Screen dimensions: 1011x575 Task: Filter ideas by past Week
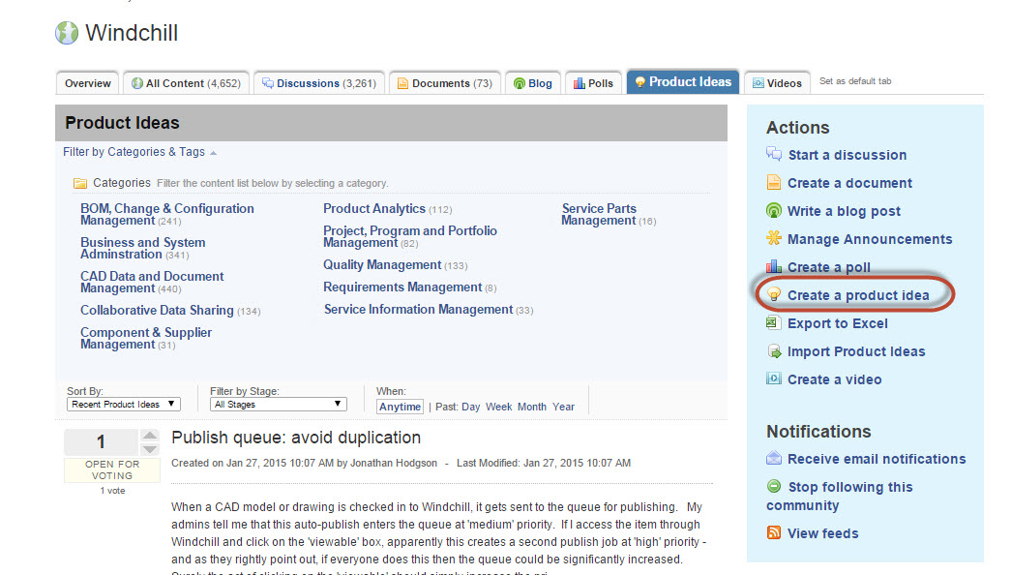point(498,407)
